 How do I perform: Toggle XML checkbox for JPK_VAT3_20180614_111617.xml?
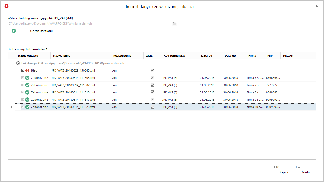point(153,100)
